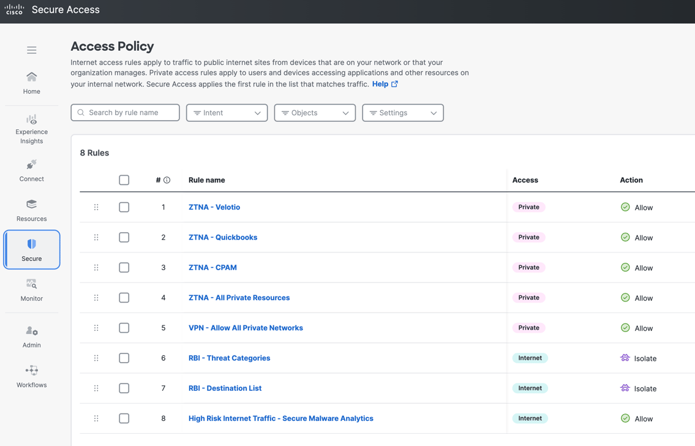Screen dimensions: 695x446
Task: Click the Isolate icon for RBI - Destination List
Action: point(625,388)
